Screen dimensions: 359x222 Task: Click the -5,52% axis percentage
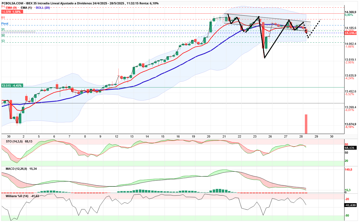tap(349, 94)
